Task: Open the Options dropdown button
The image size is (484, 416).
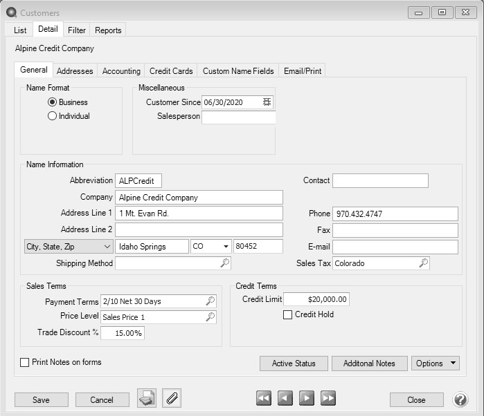Action: pos(436,363)
